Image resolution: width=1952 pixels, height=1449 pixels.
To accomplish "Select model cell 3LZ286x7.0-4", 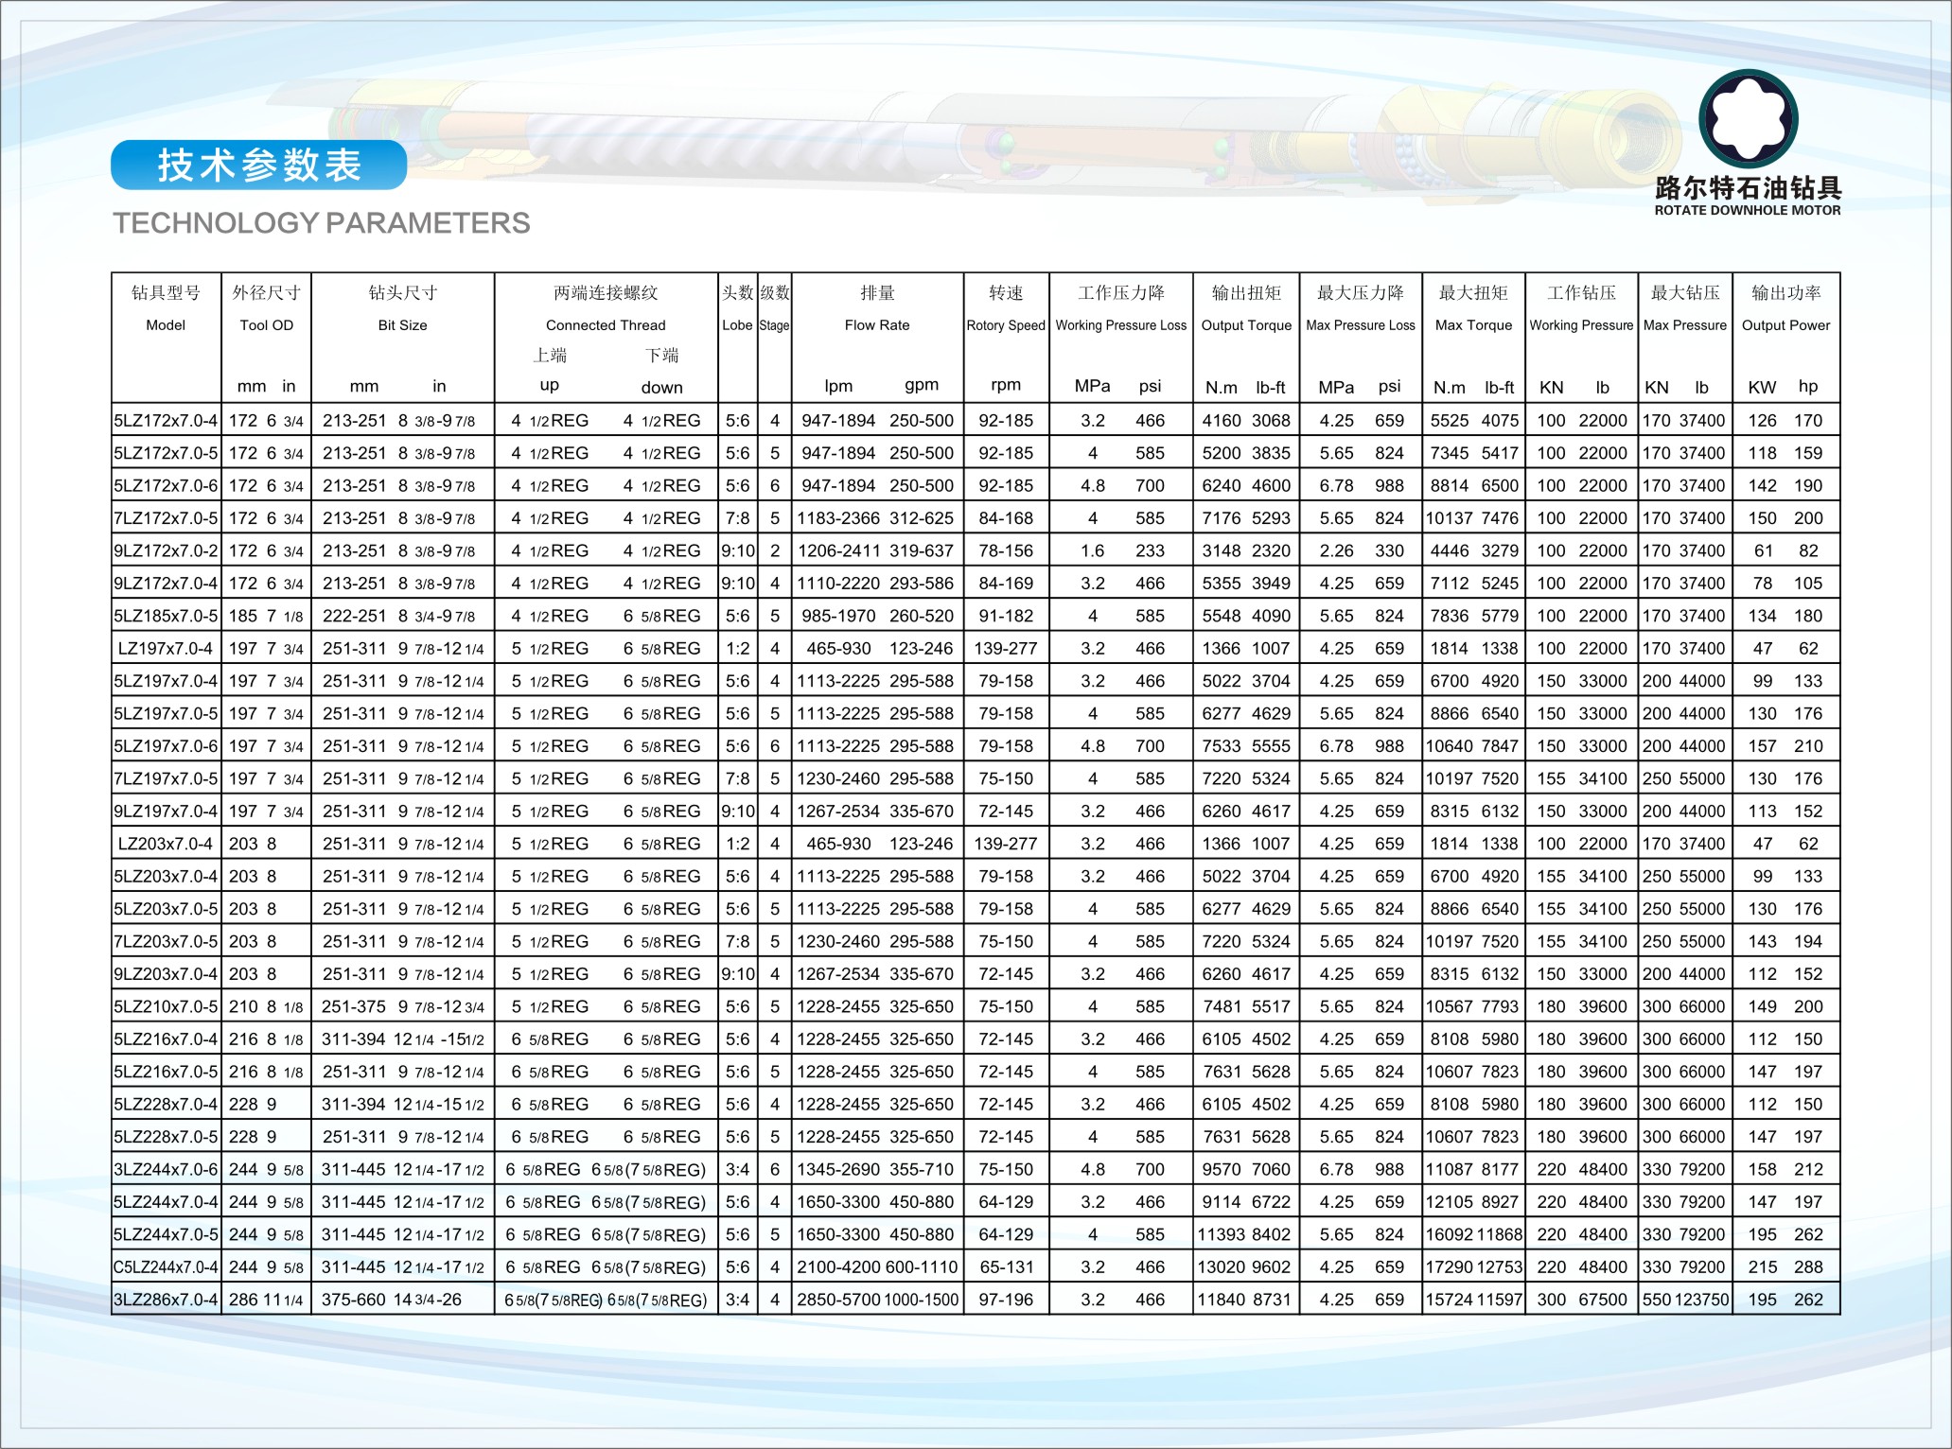I will 166,1300.
